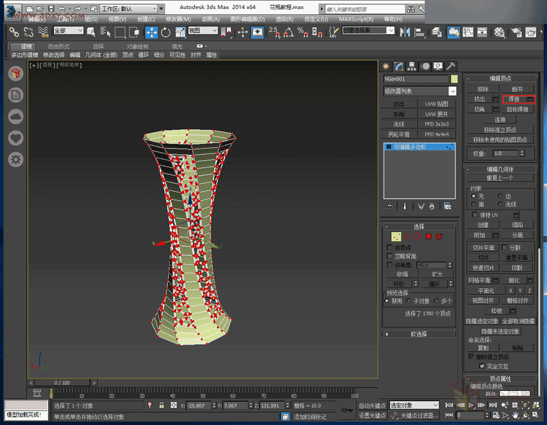Click the NGon001 object color swatch
This screenshot has height=425, width=547.
click(454, 79)
